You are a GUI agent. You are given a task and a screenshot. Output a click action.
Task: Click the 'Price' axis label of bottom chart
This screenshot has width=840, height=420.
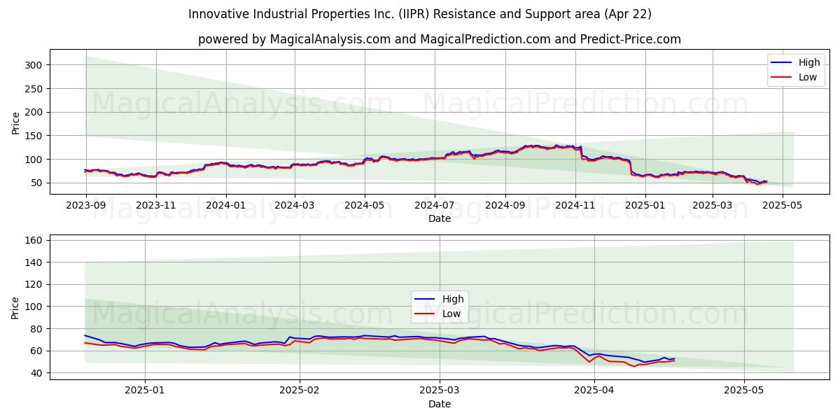point(16,307)
